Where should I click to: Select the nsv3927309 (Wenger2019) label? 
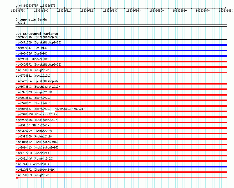(34, 92)
